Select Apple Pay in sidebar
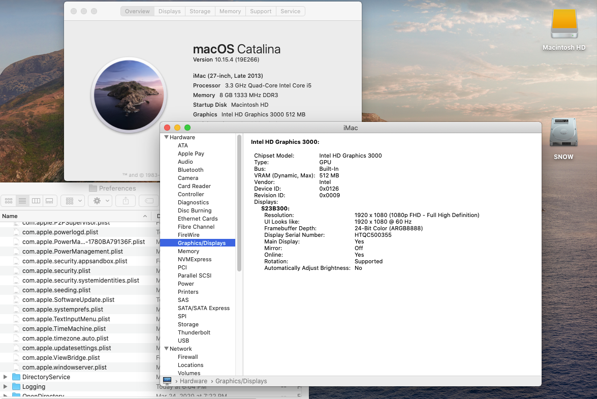 191,154
